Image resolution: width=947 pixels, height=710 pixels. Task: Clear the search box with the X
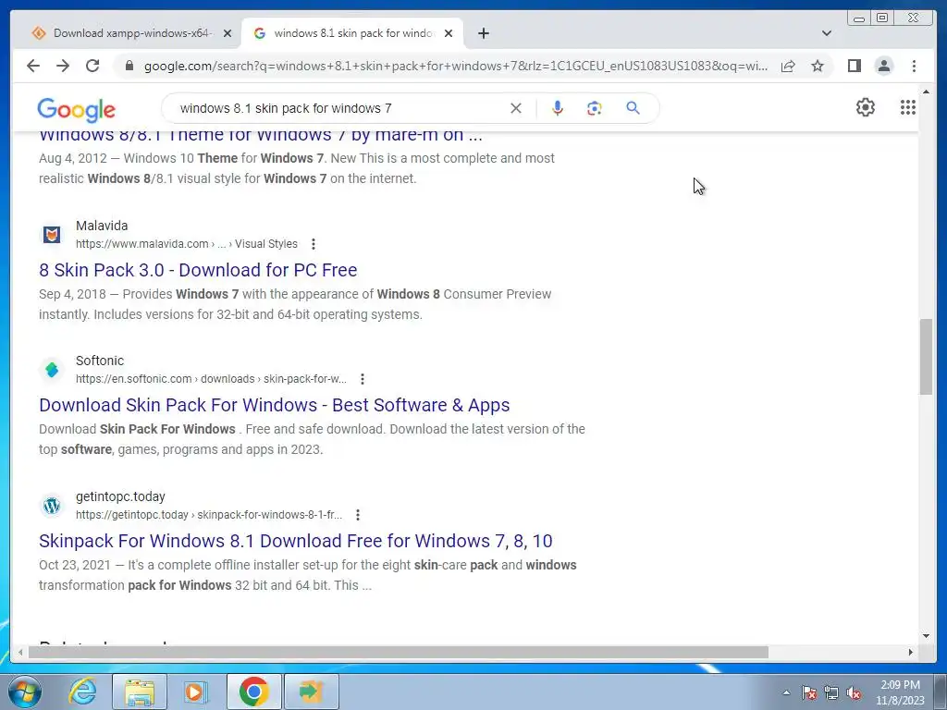coord(516,108)
